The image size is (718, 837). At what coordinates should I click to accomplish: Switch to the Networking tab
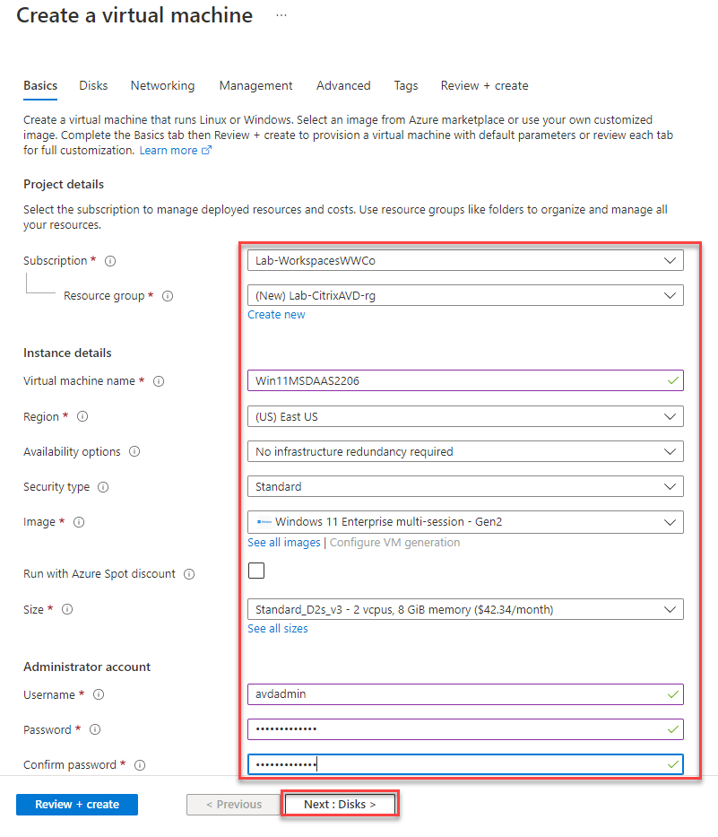[x=162, y=86]
